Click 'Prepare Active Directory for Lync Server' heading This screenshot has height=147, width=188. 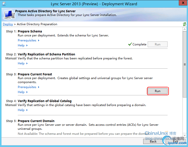coord(45,11)
